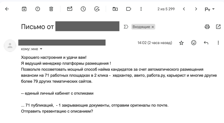Viewport: 224px width, 123px height.
Task: Snooze this email with clock icon
Action: tap(83, 9)
